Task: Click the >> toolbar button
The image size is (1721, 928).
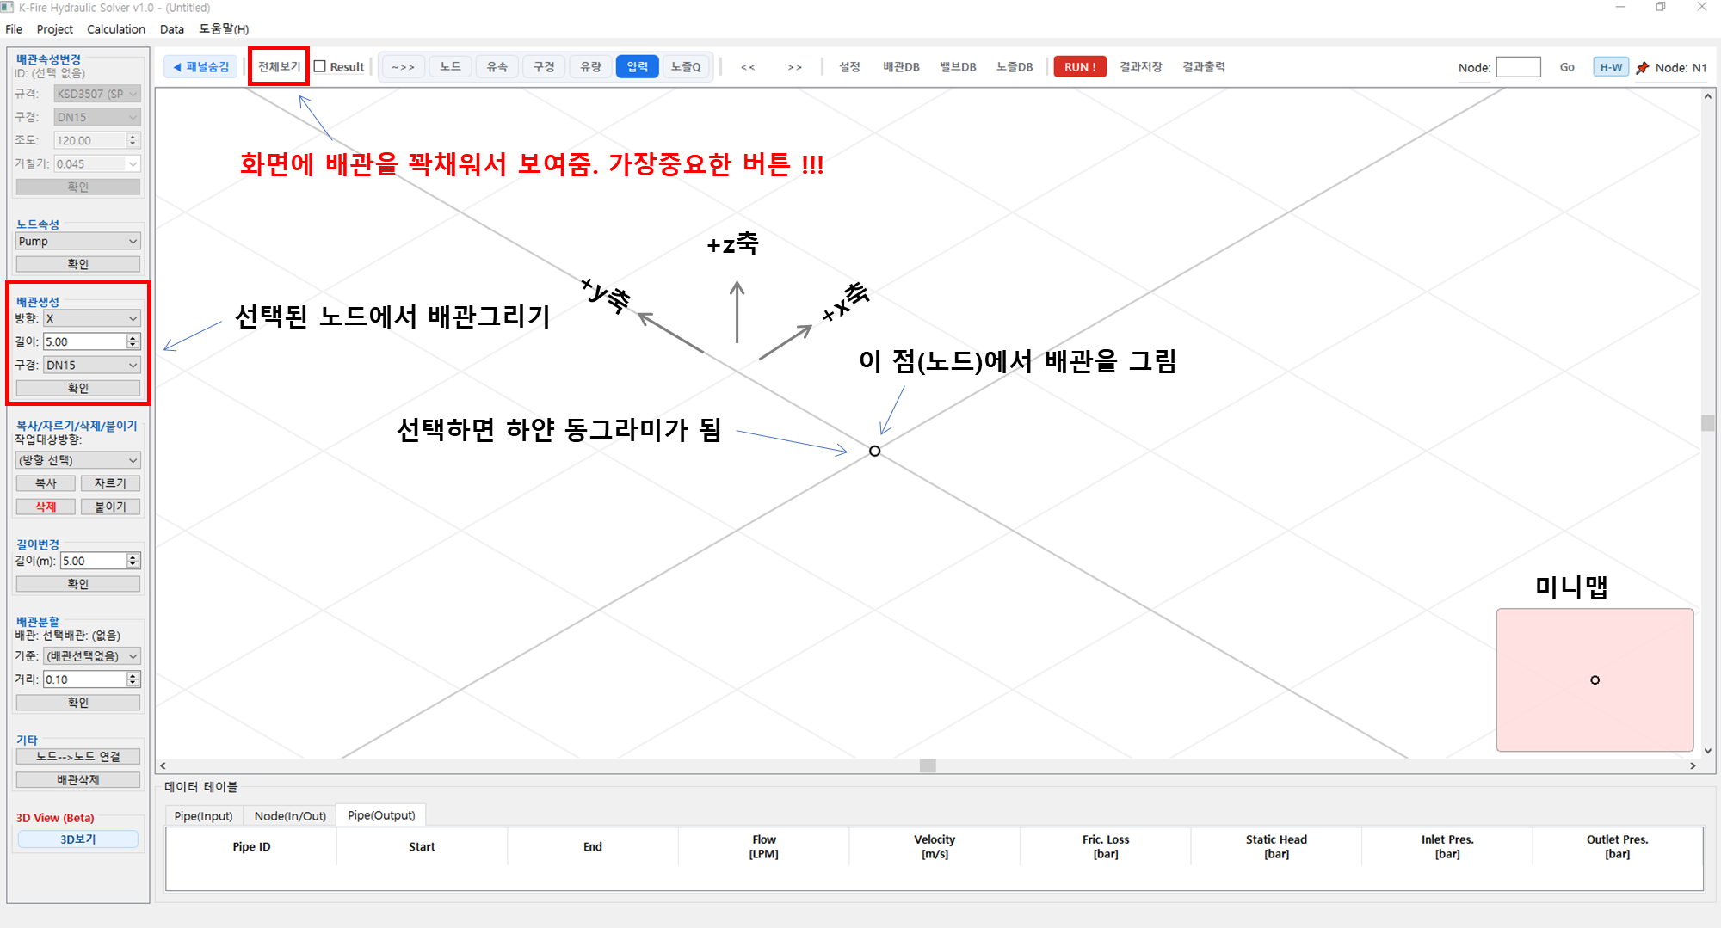Action: click(x=794, y=67)
